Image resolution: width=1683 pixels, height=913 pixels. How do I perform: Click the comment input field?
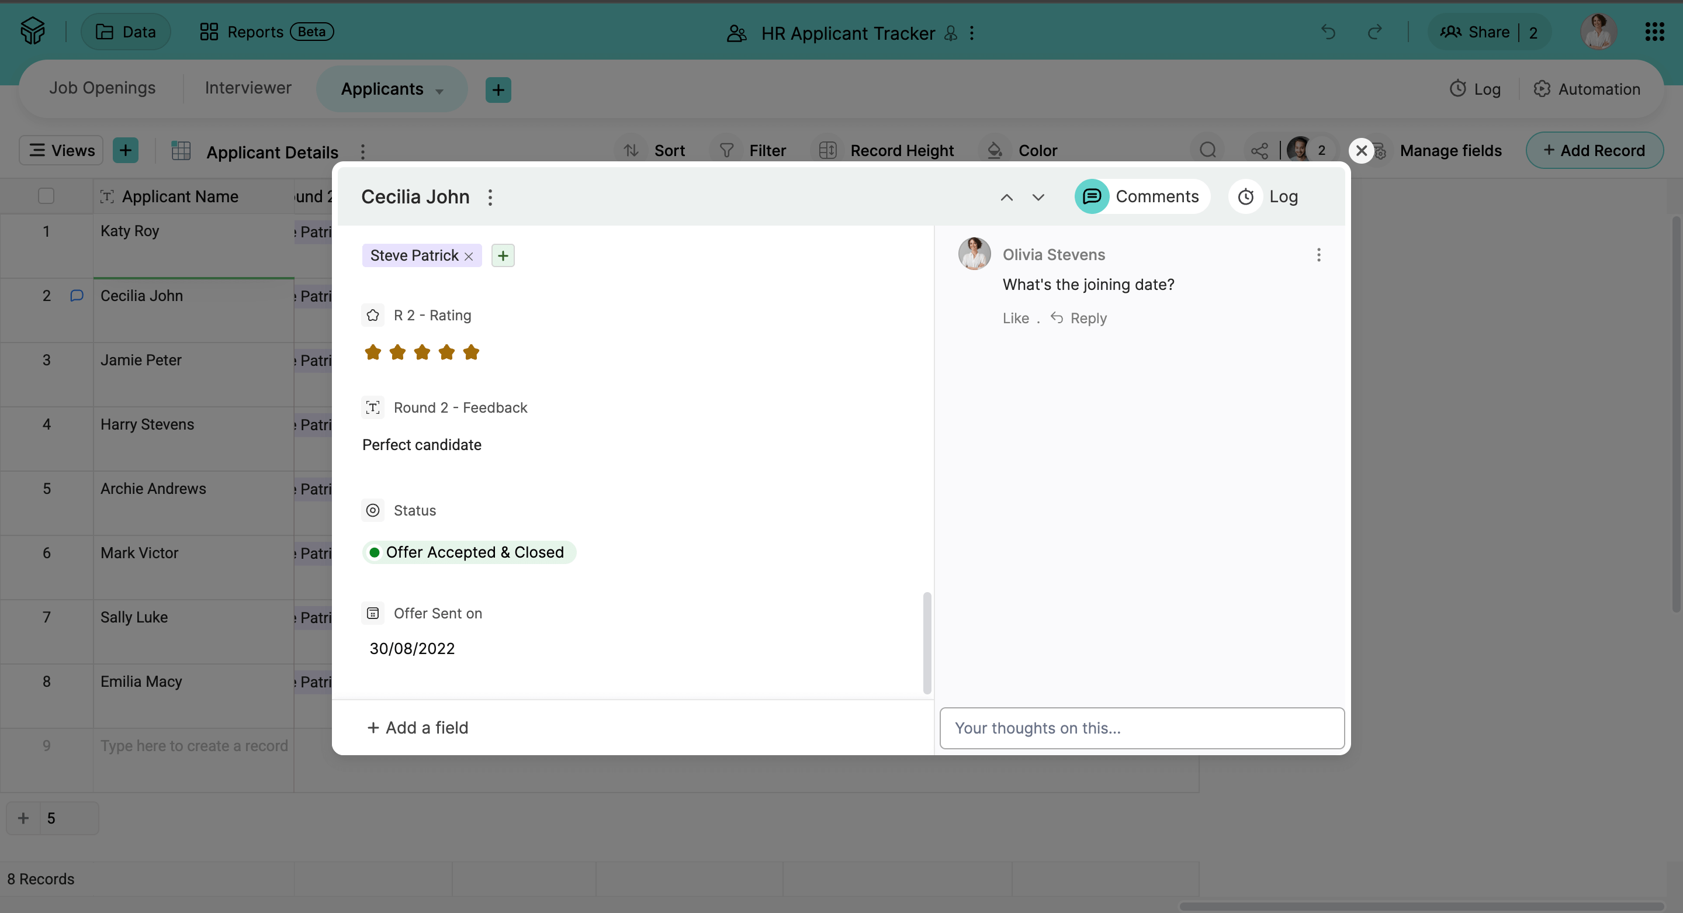point(1141,728)
